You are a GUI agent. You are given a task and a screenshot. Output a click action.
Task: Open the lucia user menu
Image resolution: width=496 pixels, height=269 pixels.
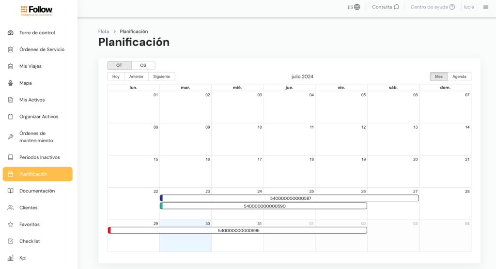(468, 7)
